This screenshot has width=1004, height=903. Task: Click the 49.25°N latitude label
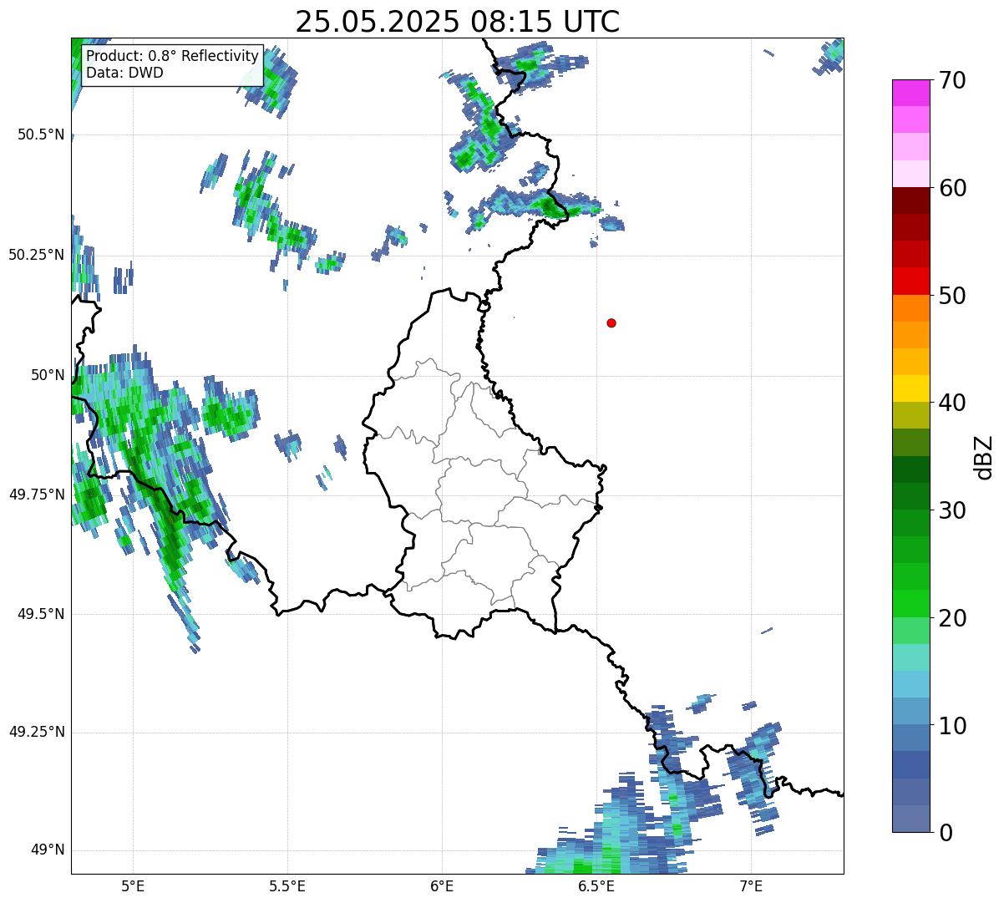pos(37,732)
